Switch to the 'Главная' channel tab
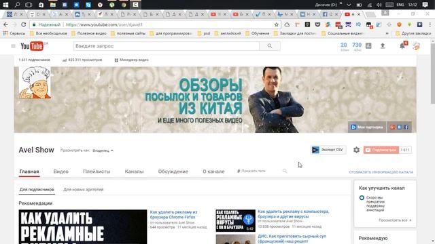The image size is (435, 244). click(29, 171)
